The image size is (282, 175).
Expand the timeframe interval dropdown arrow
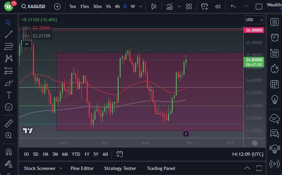click(x=140, y=6)
